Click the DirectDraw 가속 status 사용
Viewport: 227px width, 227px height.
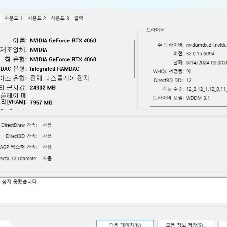pos(47,125)
